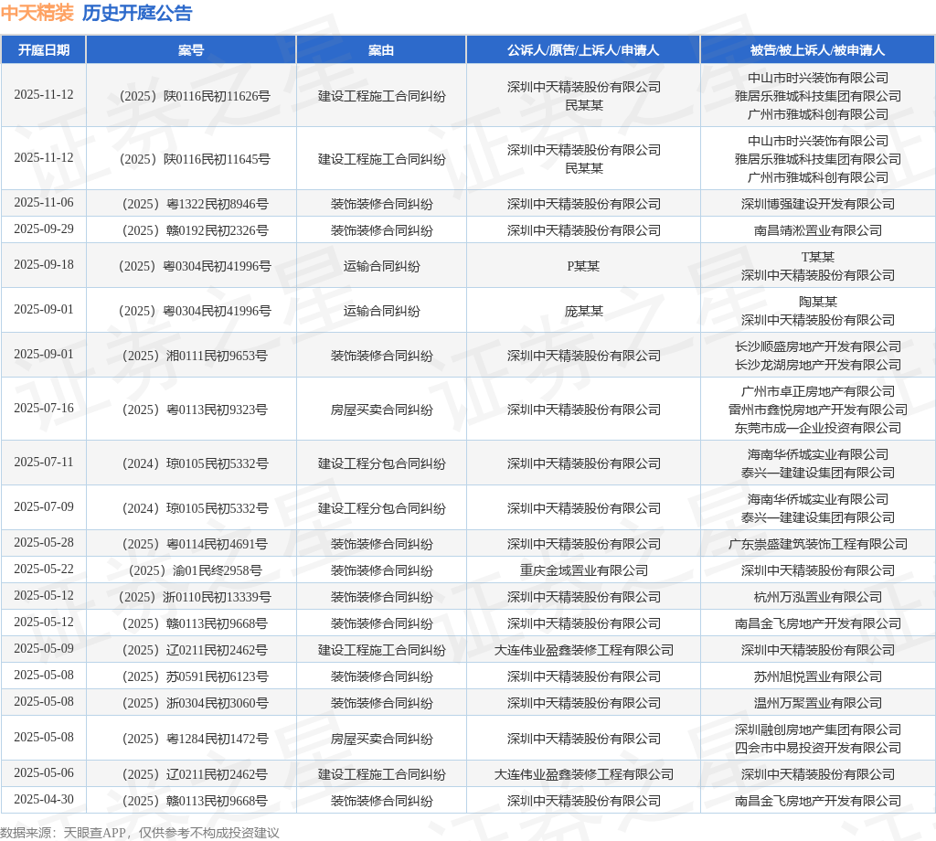The image size is (936, 841).
Task: Click 运输合同纠纷 in the 2025-09-18 row
Action: tap(381, 266)
